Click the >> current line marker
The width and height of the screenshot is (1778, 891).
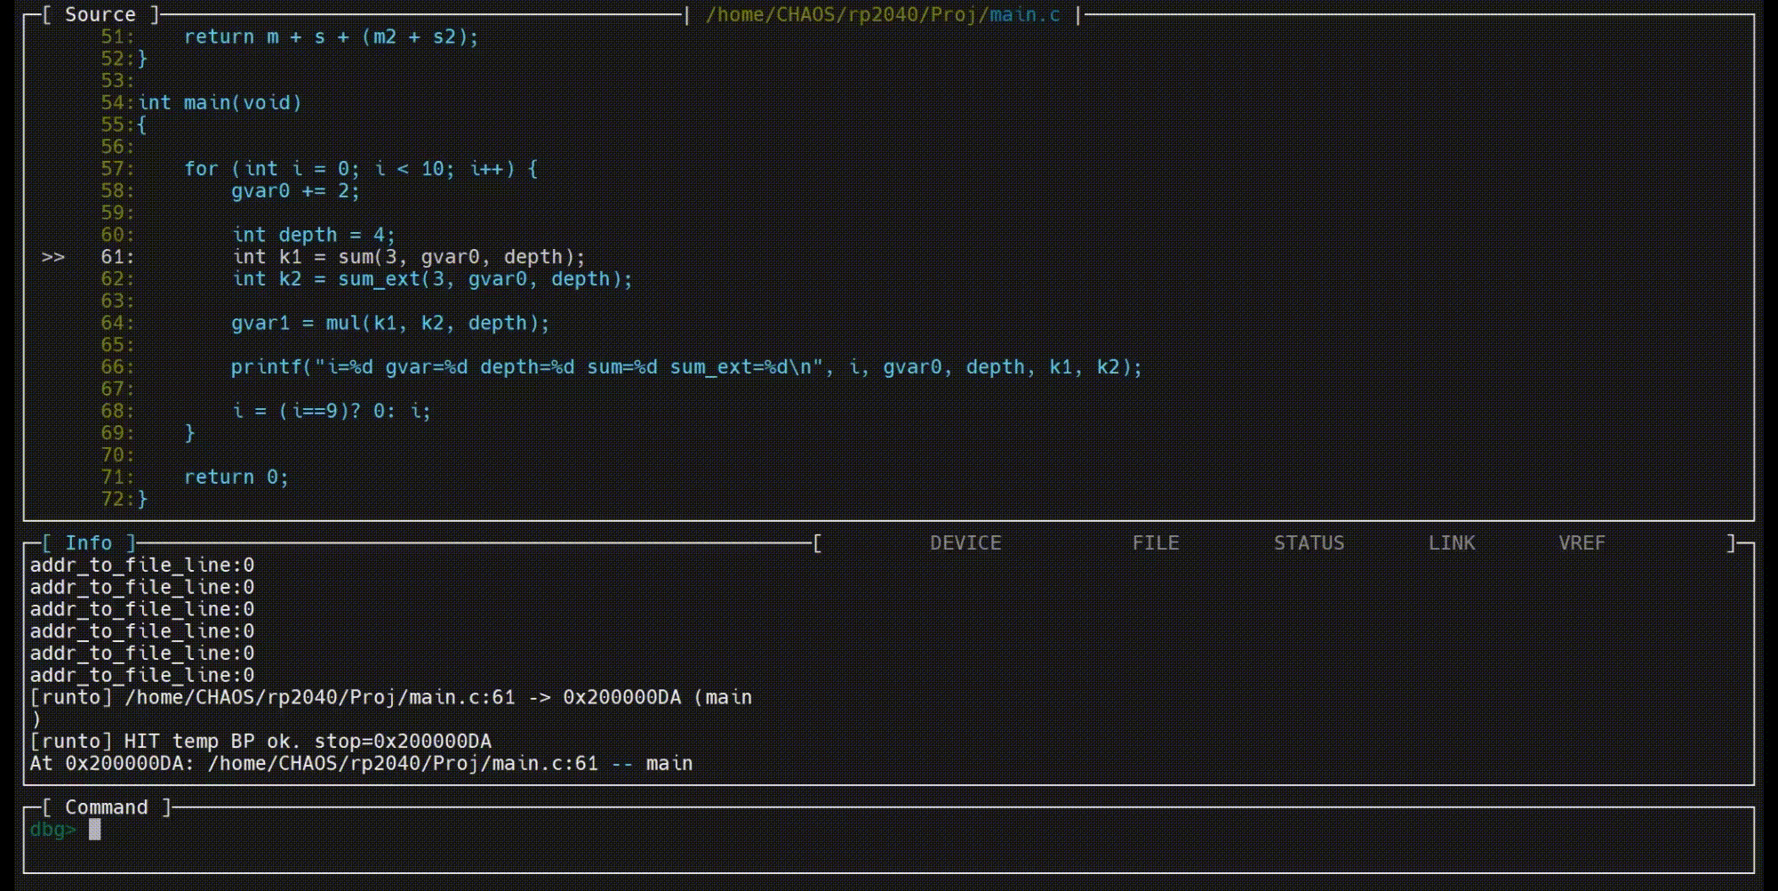tap(53, 257)
